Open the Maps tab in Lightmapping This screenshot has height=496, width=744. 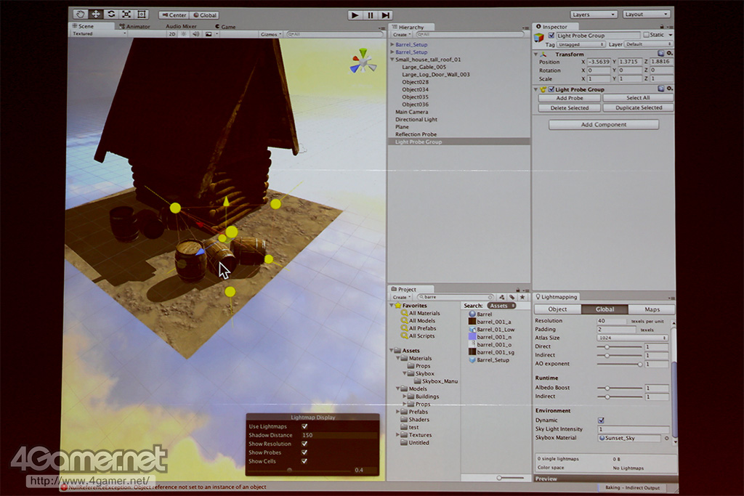(x=652, y=309)
